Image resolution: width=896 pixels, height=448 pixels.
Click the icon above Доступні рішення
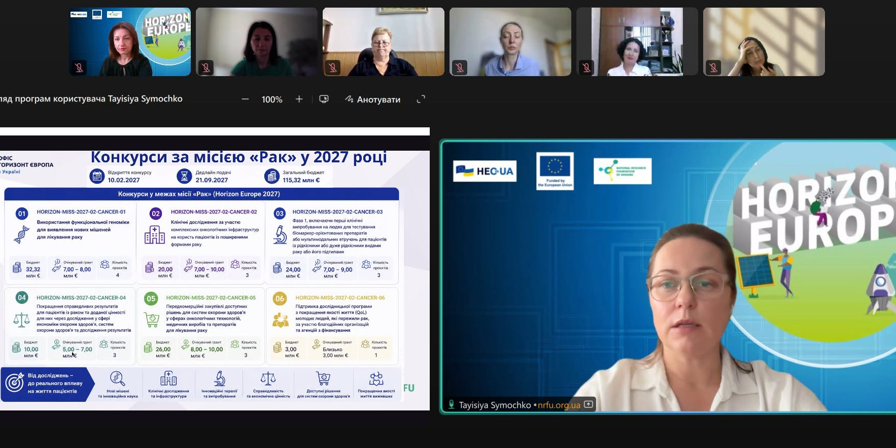tap(323, 378)
